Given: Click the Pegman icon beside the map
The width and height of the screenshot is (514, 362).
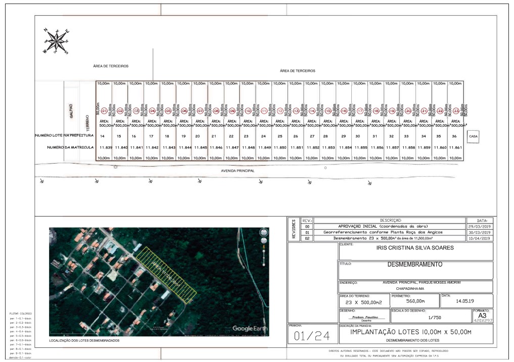Looking at the screenshot, I should [264, 247].
